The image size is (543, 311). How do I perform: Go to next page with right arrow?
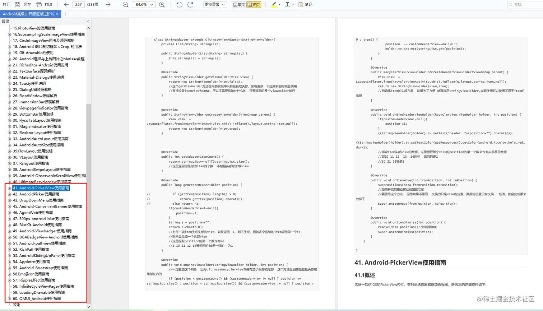(x=108, y=5)
